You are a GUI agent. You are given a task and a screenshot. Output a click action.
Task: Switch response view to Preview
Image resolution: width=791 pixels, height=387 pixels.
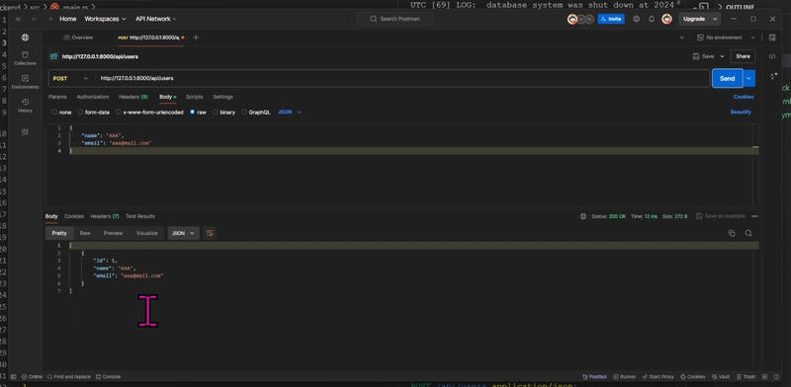pos(114,233)
